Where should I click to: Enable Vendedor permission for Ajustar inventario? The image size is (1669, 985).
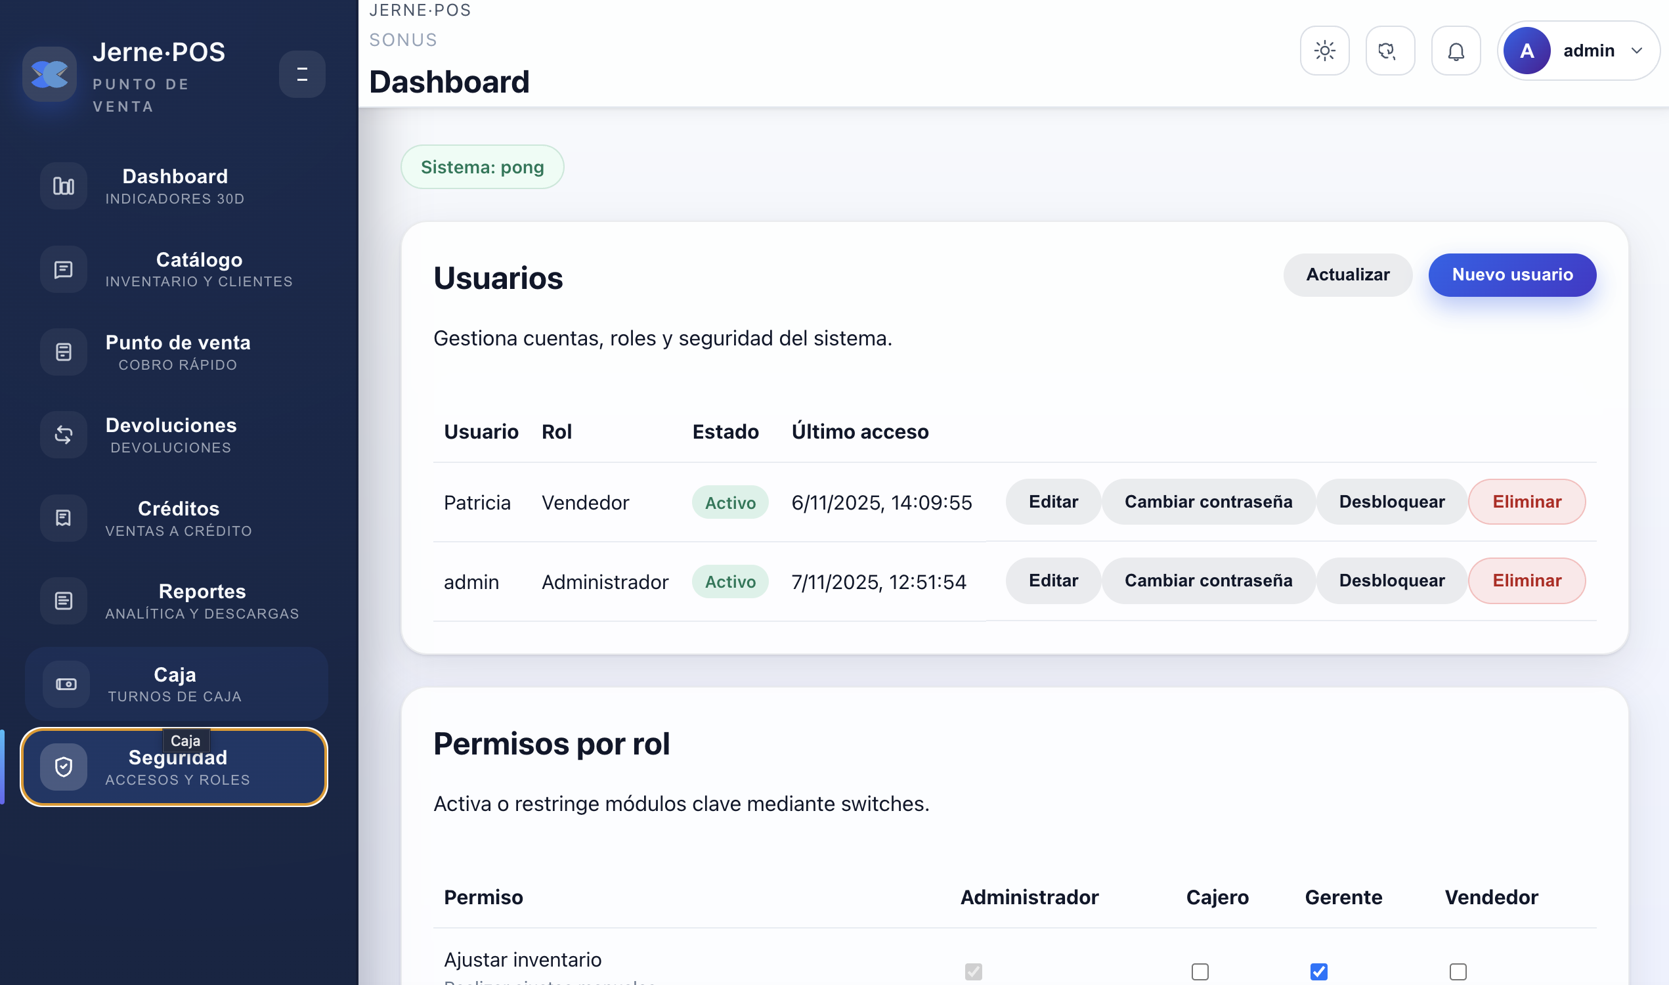coord(1458,971)
